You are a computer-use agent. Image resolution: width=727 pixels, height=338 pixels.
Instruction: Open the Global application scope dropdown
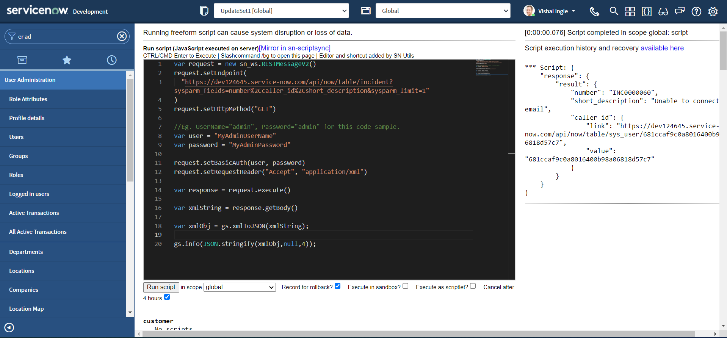[443, 11]
